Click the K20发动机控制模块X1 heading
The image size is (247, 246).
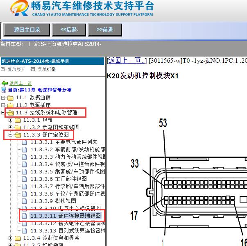click(x=143, y=76)
